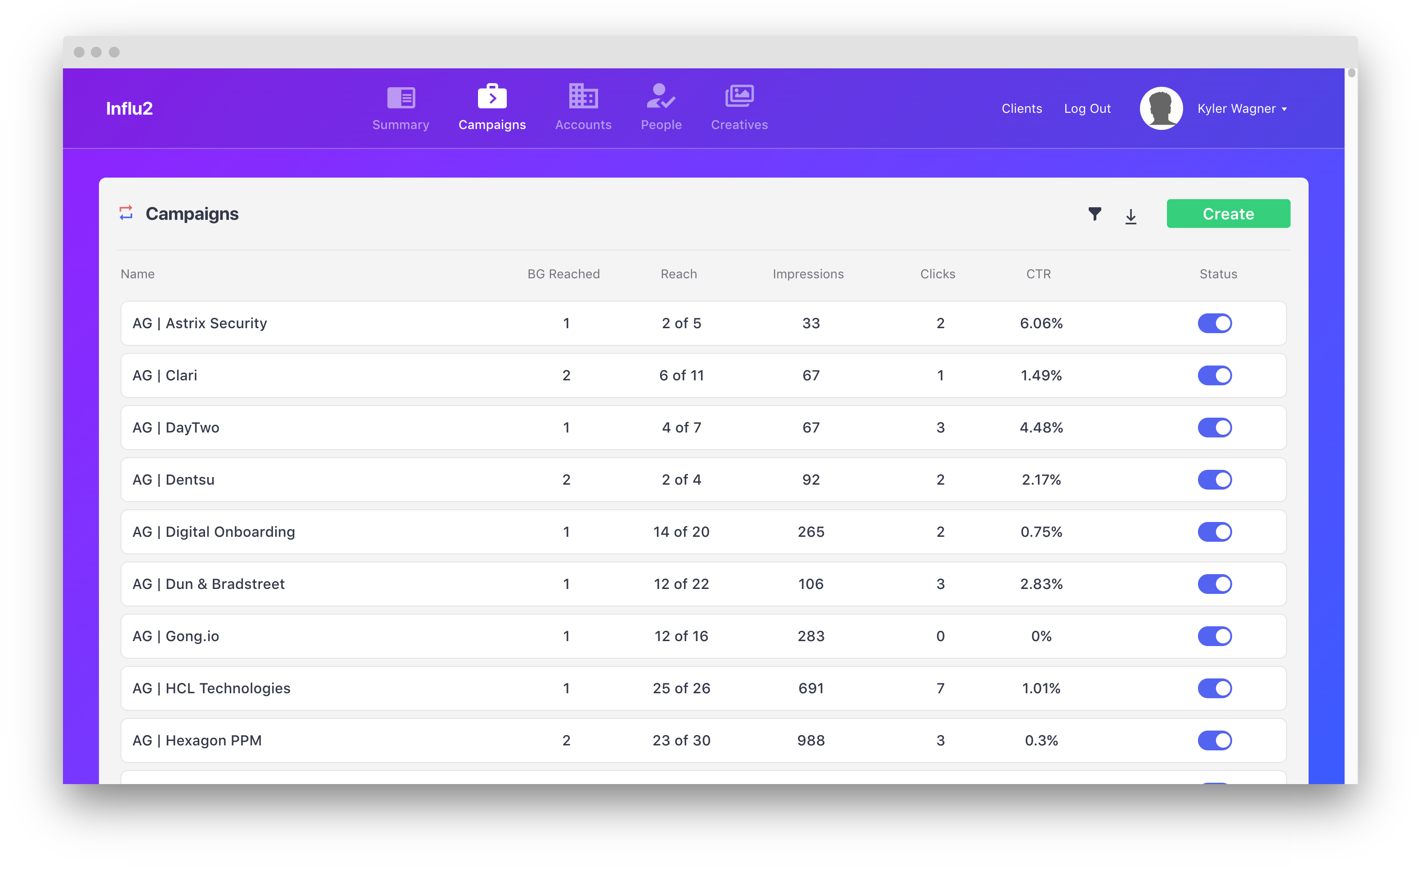Click the filter funnel icon

[1095, 214]
